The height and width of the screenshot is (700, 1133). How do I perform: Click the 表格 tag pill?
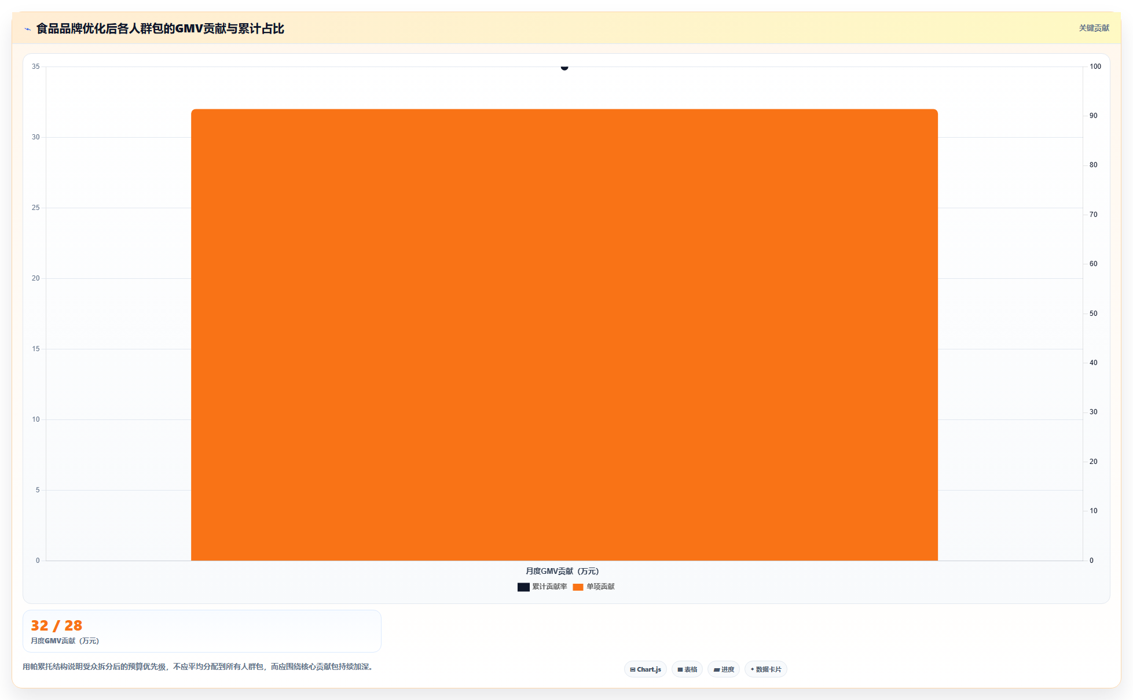(x=687, y=669)
